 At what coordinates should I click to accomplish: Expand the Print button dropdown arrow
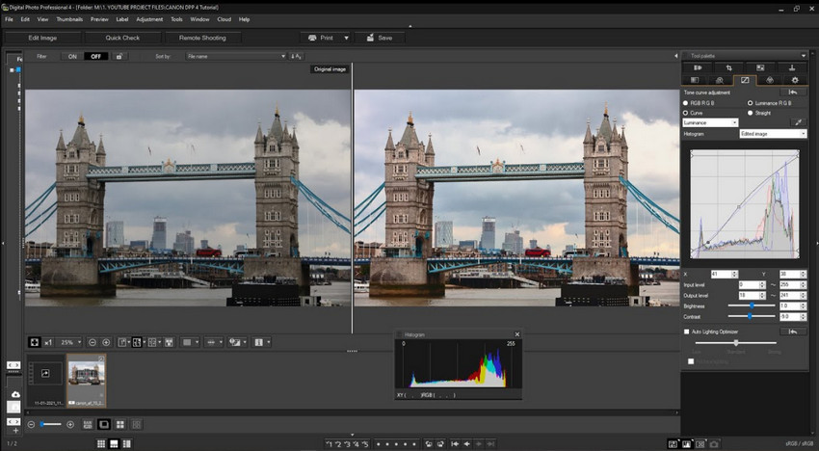[x=346, y=38]
